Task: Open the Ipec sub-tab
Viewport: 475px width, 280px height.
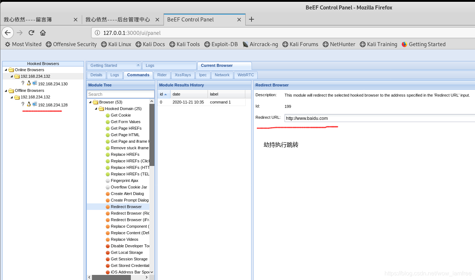Action: (x=203, y=75)
